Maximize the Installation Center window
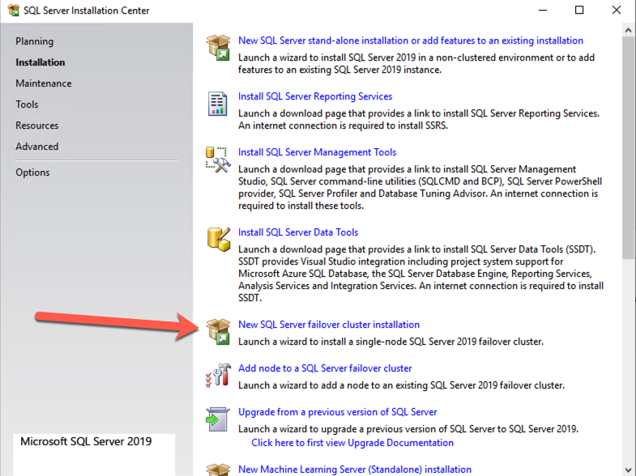This screenshot has height=476, width=636. point(579,11)
